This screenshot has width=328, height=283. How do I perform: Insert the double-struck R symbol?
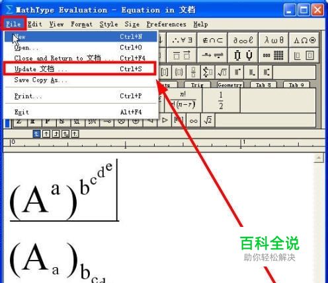tap(33, 121)
